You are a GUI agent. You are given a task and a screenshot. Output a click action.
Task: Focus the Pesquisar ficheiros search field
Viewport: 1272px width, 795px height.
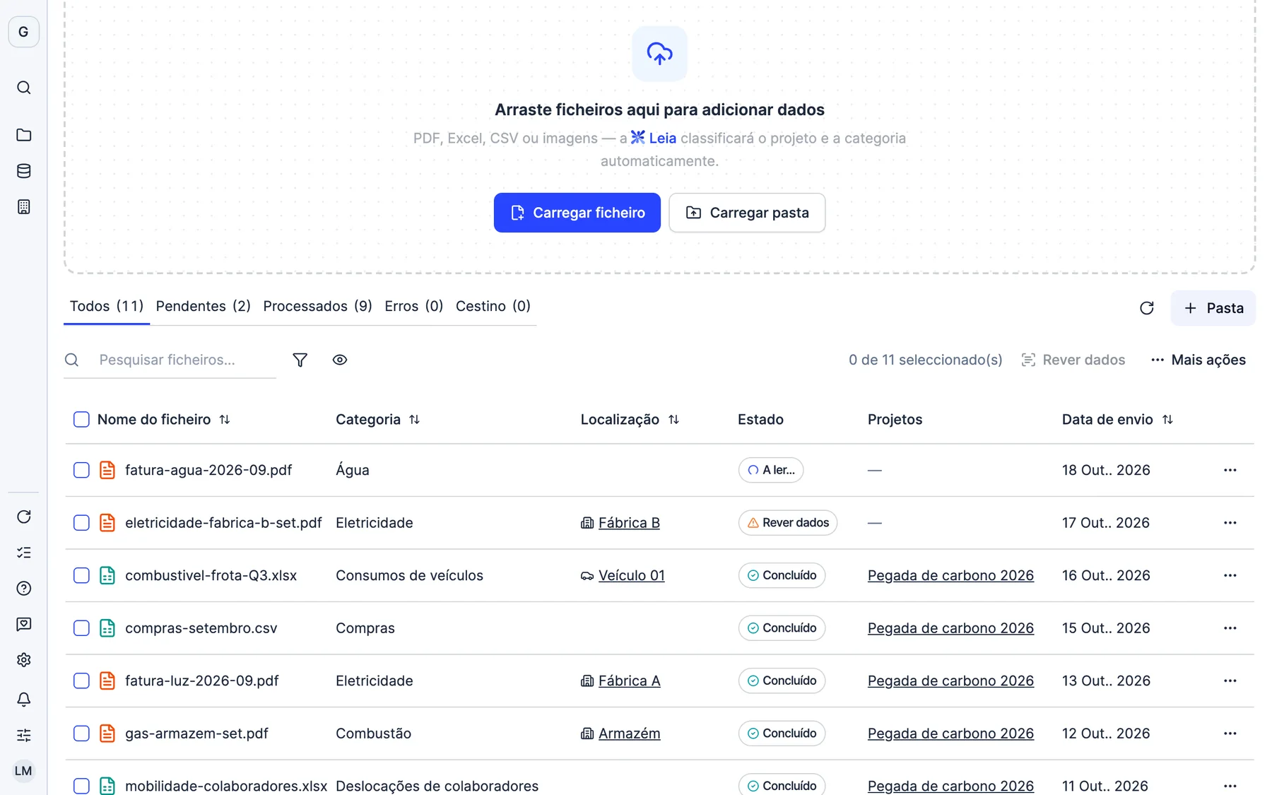(184, 360)
